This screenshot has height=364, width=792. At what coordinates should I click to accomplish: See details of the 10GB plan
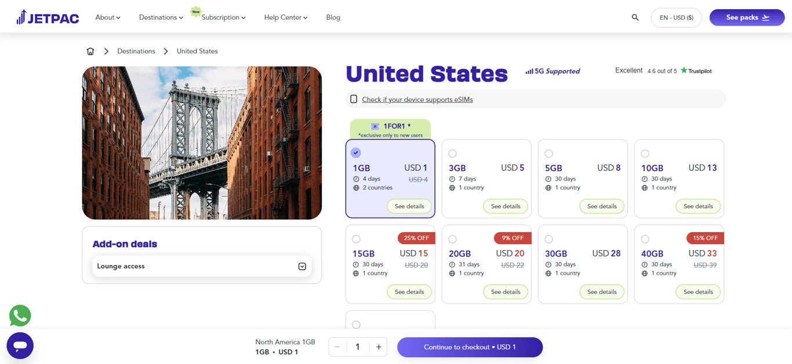tap(698, 206)
